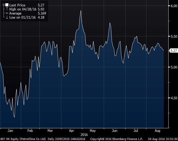Click the April peak on the price line
This screenshot has height=141, width=178.
(81, 11)
